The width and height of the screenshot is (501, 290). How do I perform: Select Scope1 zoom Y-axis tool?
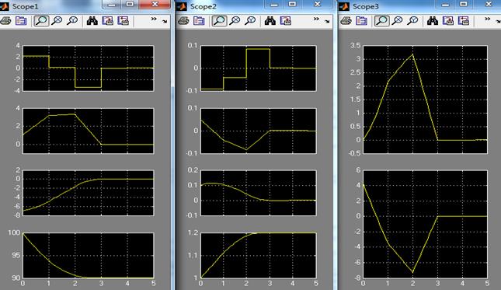click(x=72, y=21)
